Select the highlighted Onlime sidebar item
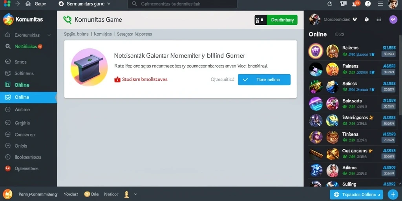 [28, 97]
